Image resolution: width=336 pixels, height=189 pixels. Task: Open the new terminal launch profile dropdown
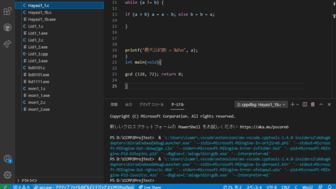[x=298, y=105]
